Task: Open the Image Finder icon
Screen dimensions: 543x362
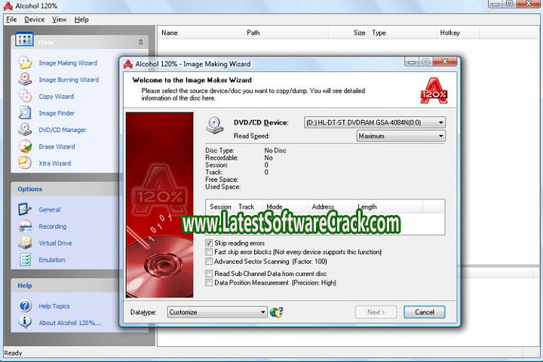Action: (x=25, y=113)
